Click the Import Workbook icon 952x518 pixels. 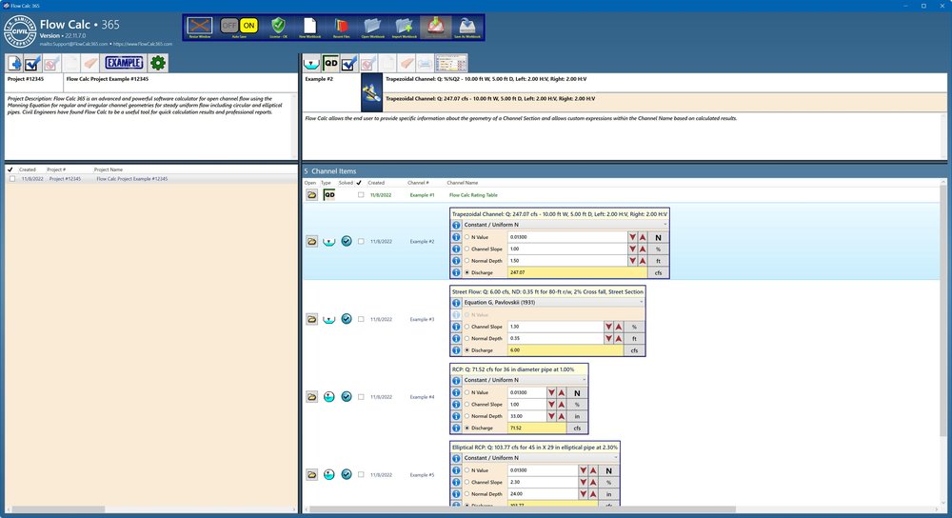pos(405,26)
